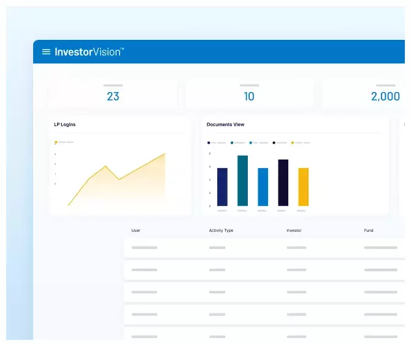Select the tall teal bar in Documents View
This screenshot has width=411, height=346.
(242, 181)
